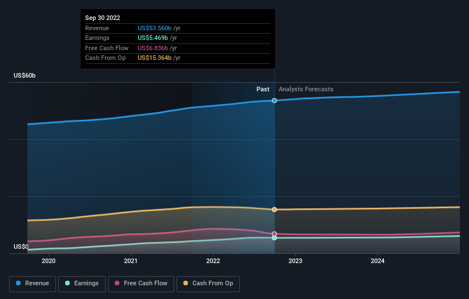This screenshot has width=469, height=299.
Task: Click the Free Cash Flow label in tooltip
Action: (x=107, y=48)
